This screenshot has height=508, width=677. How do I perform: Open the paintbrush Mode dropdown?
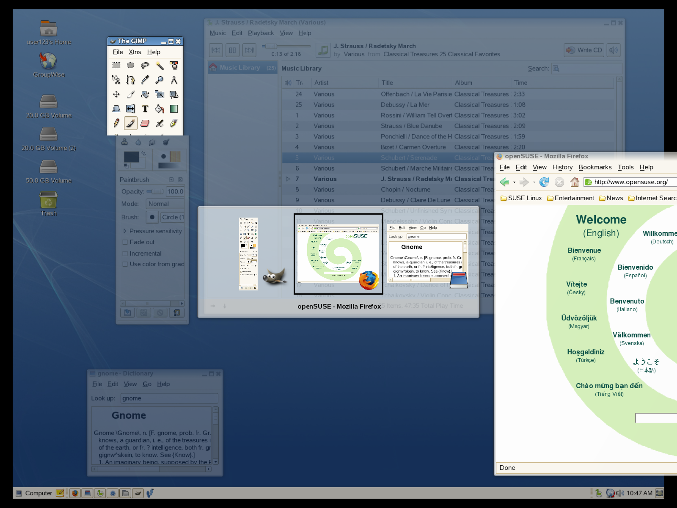point(165,204)
